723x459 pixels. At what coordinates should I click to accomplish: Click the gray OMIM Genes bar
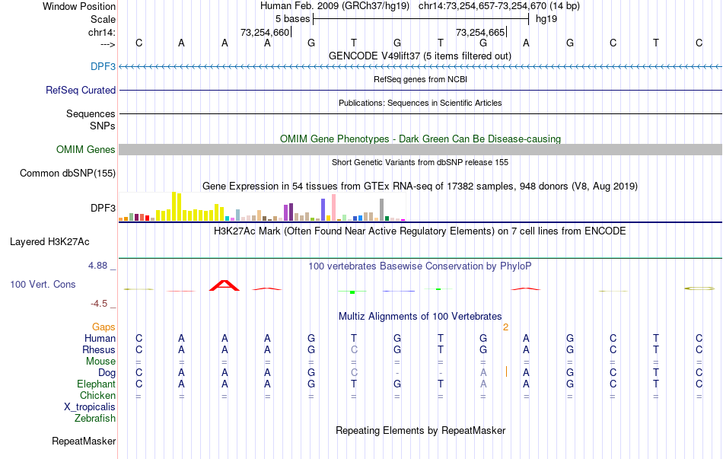pyautogui.click(x=420, y=149)
